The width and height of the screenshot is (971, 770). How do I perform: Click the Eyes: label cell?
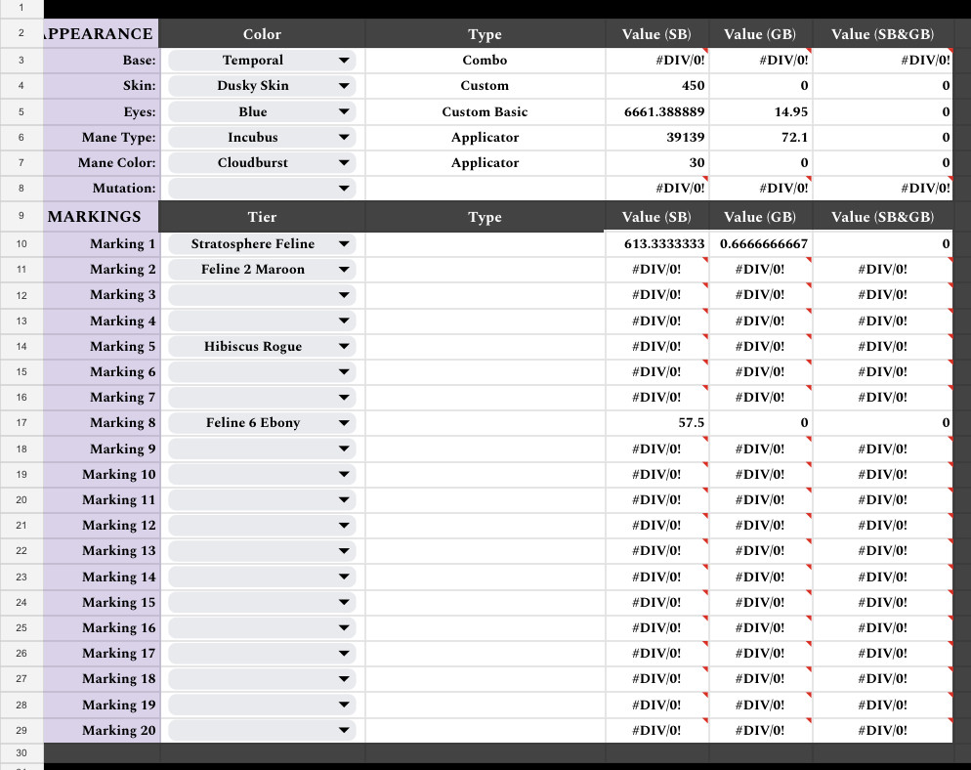coord(102,111)
